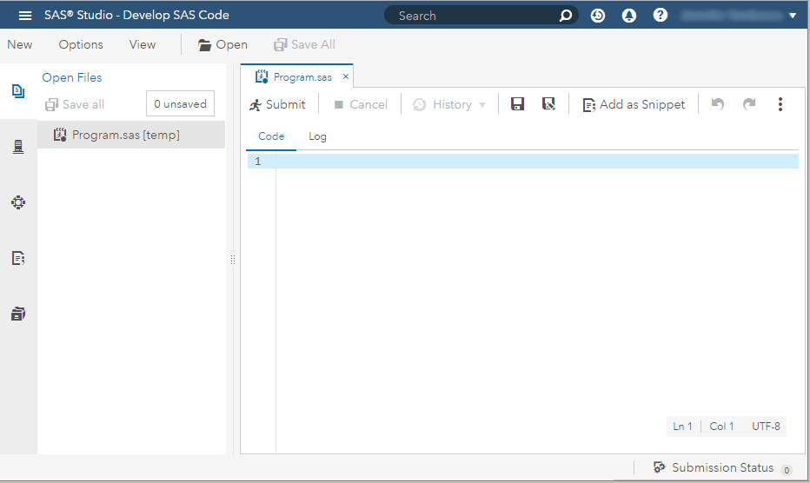
Task: Switch to the Code tab
Action: 271,136
